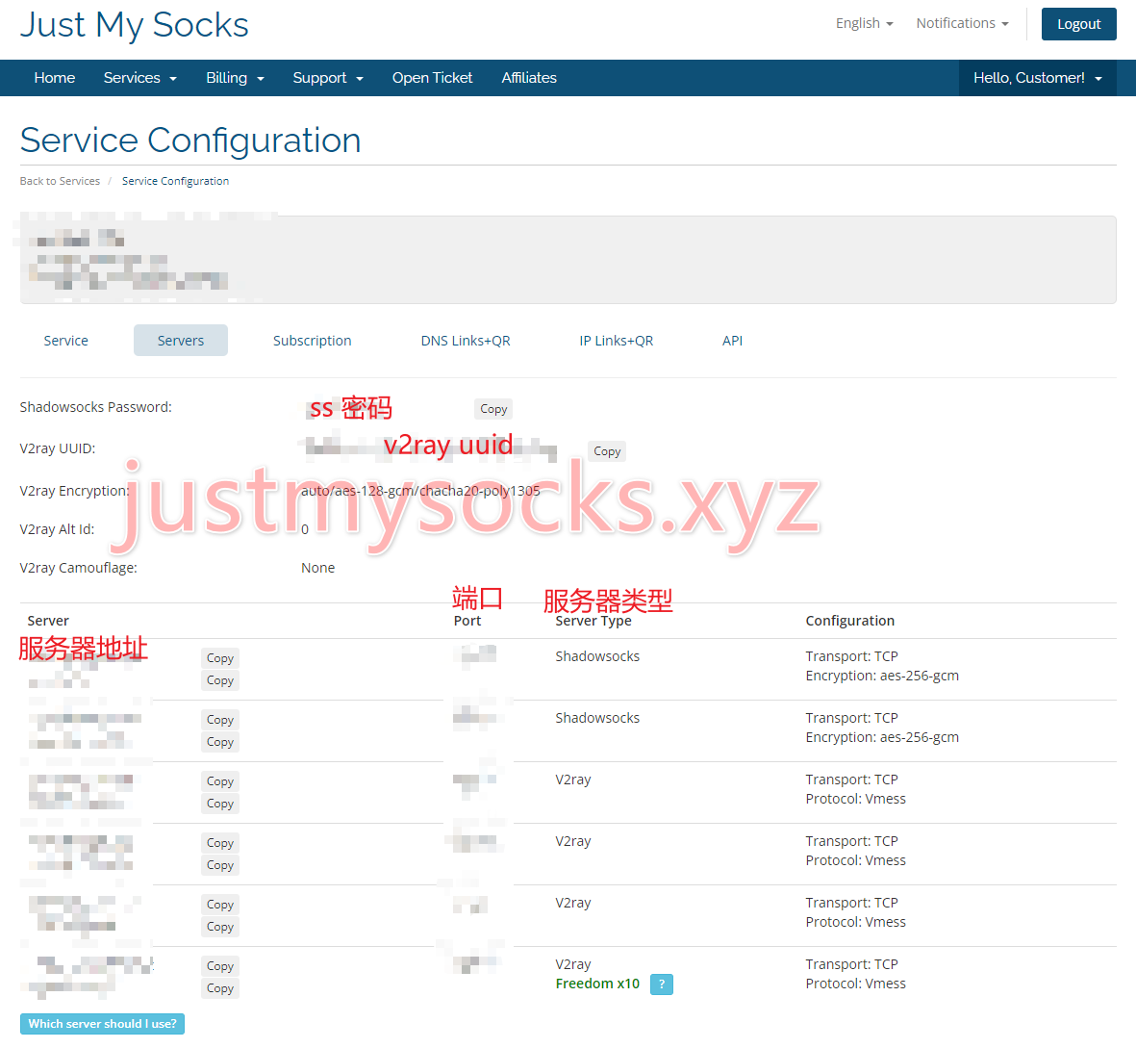
Task: Click the question mark icon beside Freedom x10
Action: coord(662,984)
